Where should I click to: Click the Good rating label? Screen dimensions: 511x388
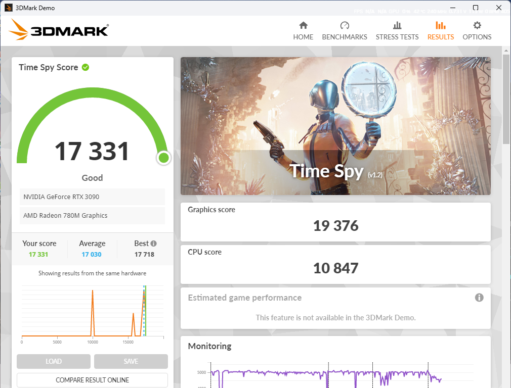pos(92,178)
